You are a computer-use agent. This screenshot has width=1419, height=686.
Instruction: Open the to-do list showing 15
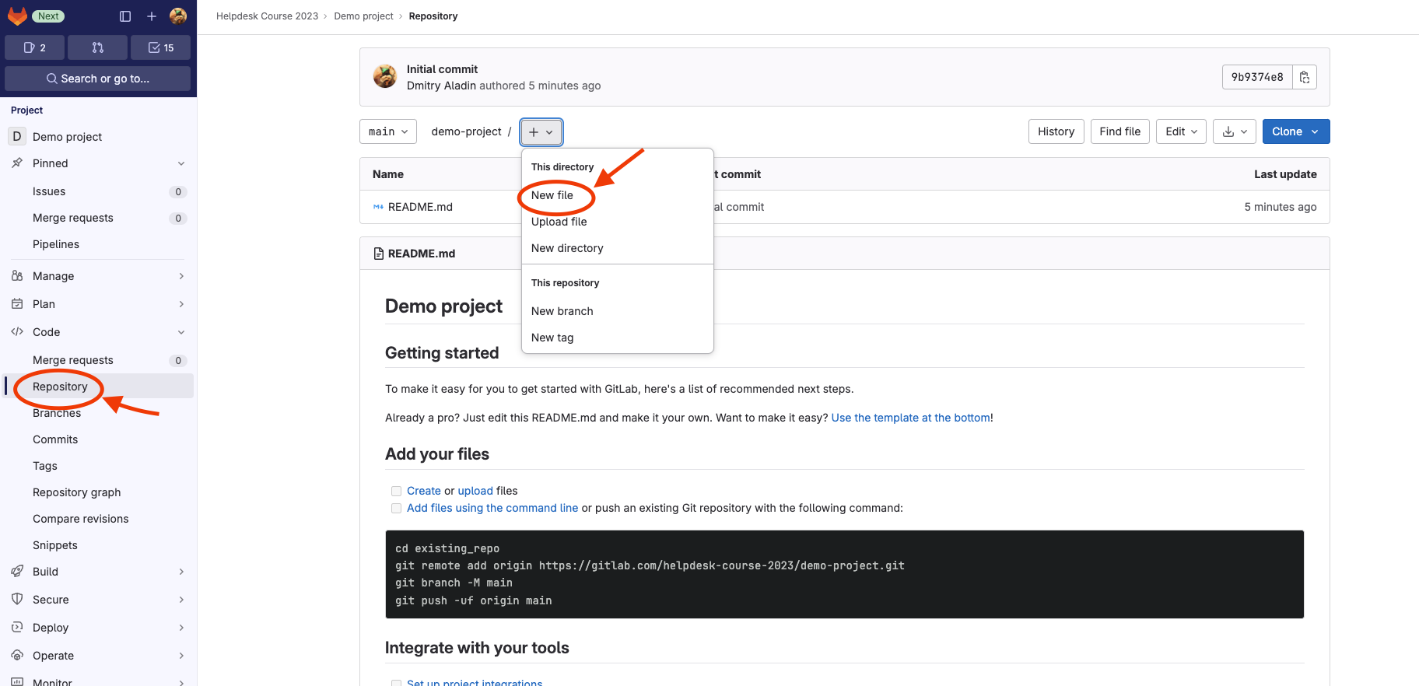(160, 47)
